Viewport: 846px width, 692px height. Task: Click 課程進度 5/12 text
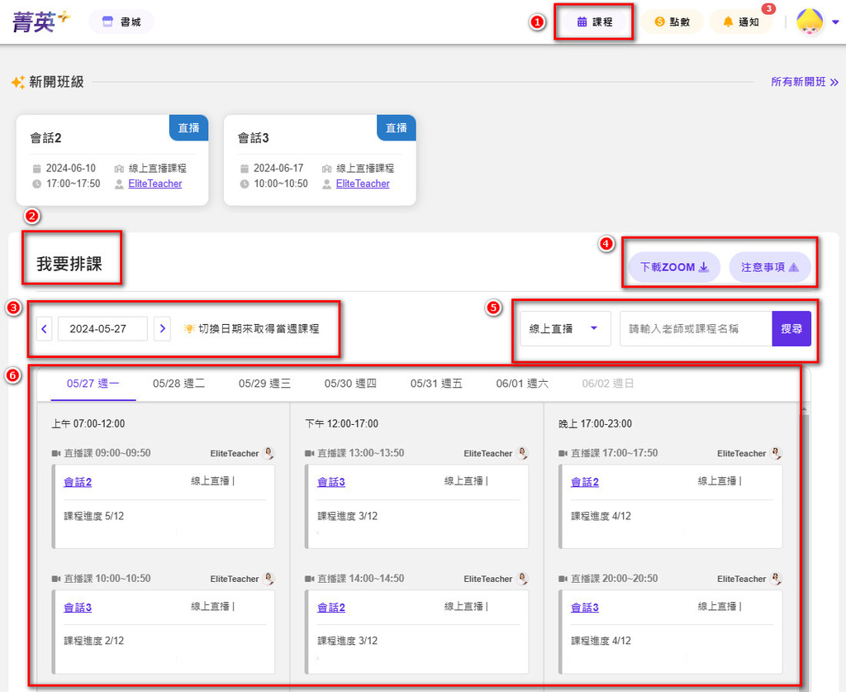pyautogui.click(x=94, y=516)
